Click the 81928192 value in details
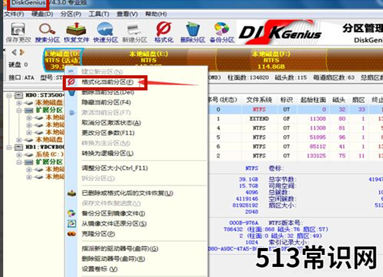This screenshot has width=383, height=277. [x=245, y=206]
